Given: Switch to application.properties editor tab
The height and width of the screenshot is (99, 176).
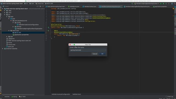Looking at the screenshot, I should point(160,7).
